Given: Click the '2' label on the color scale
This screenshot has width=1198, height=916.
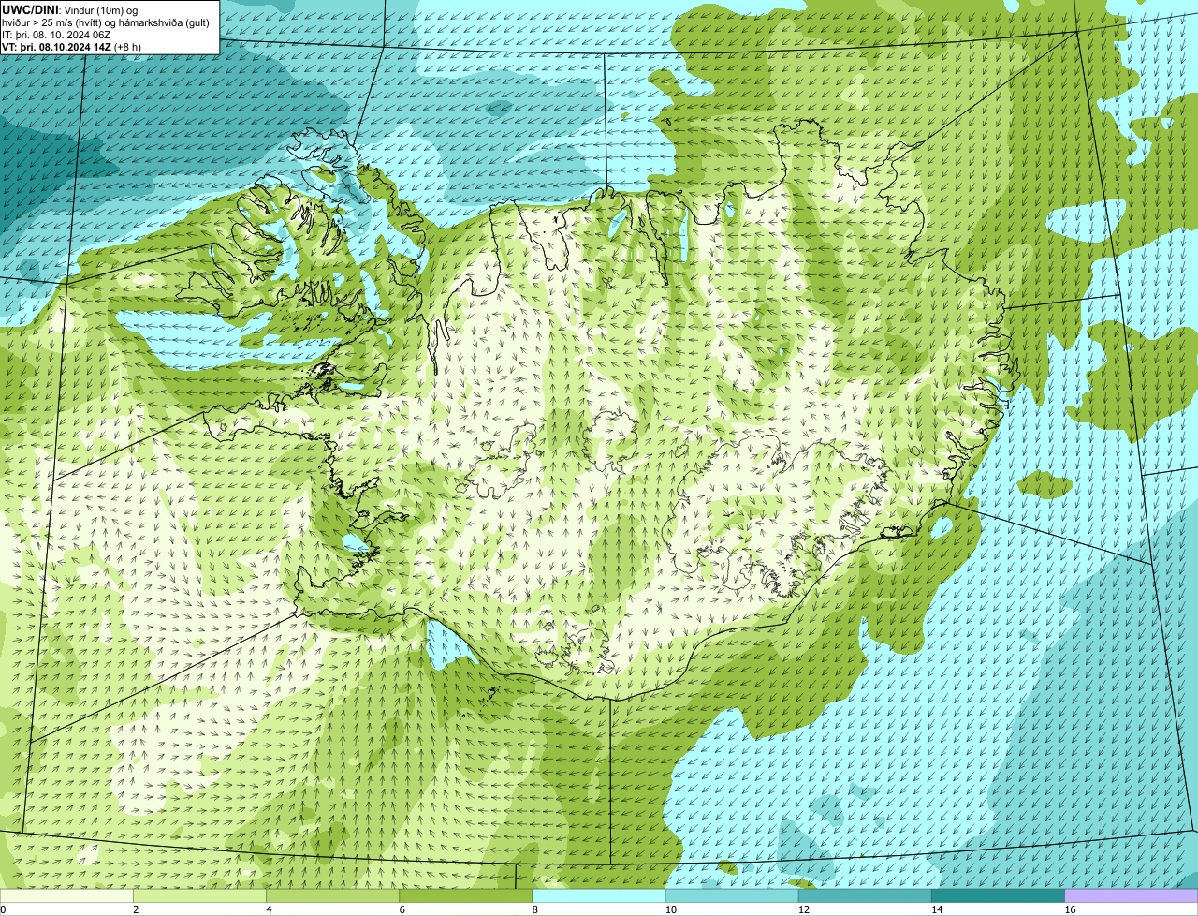Looking at the screenshot, I should (136, 909).
